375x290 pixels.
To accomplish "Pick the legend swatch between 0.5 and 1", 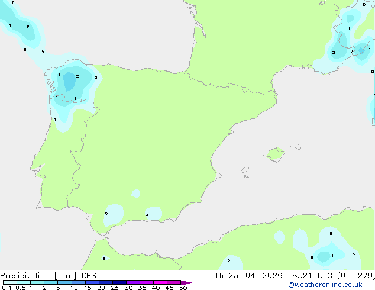I will pyautogui.click(x=24, y=282).
